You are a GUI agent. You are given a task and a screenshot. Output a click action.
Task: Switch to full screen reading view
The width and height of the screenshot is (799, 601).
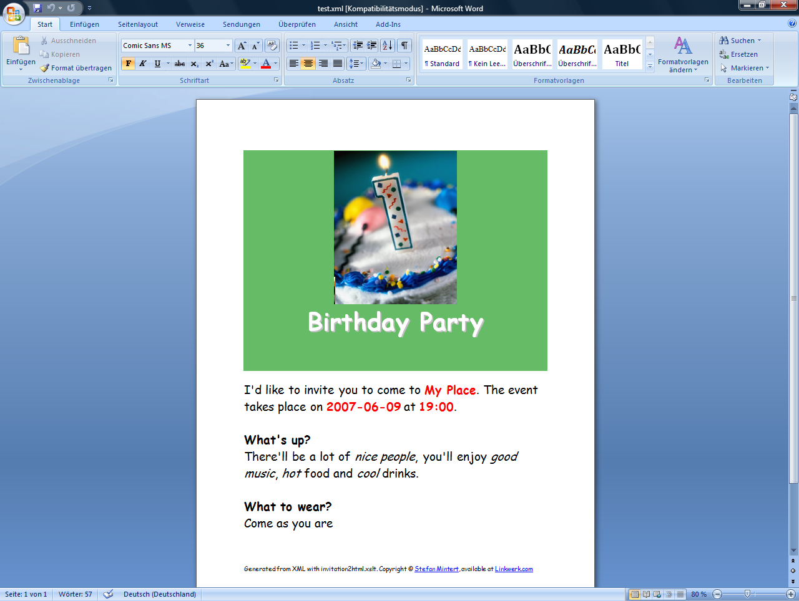click(646, 594)
